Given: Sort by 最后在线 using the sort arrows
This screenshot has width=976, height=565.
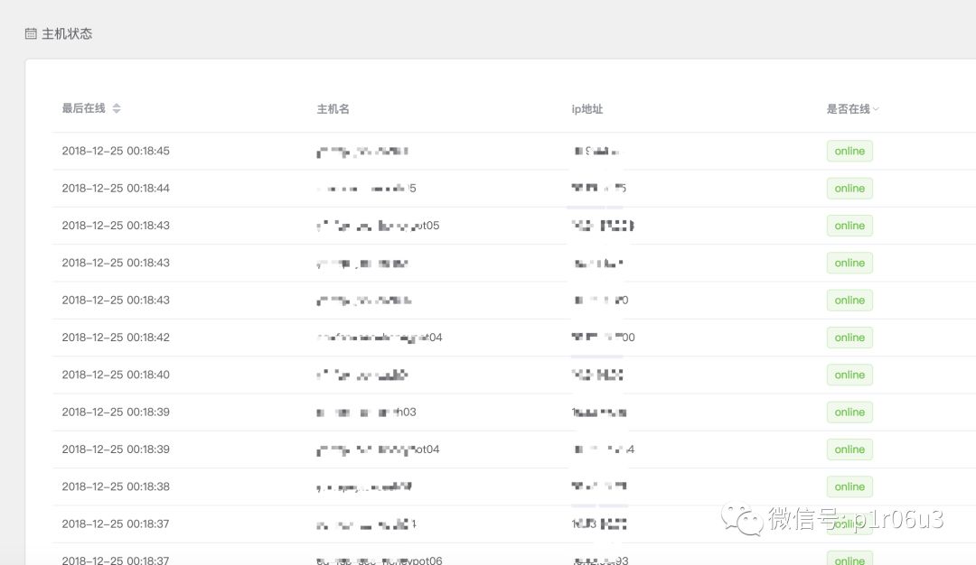Looking at the screenshot, I should [117, 108].
